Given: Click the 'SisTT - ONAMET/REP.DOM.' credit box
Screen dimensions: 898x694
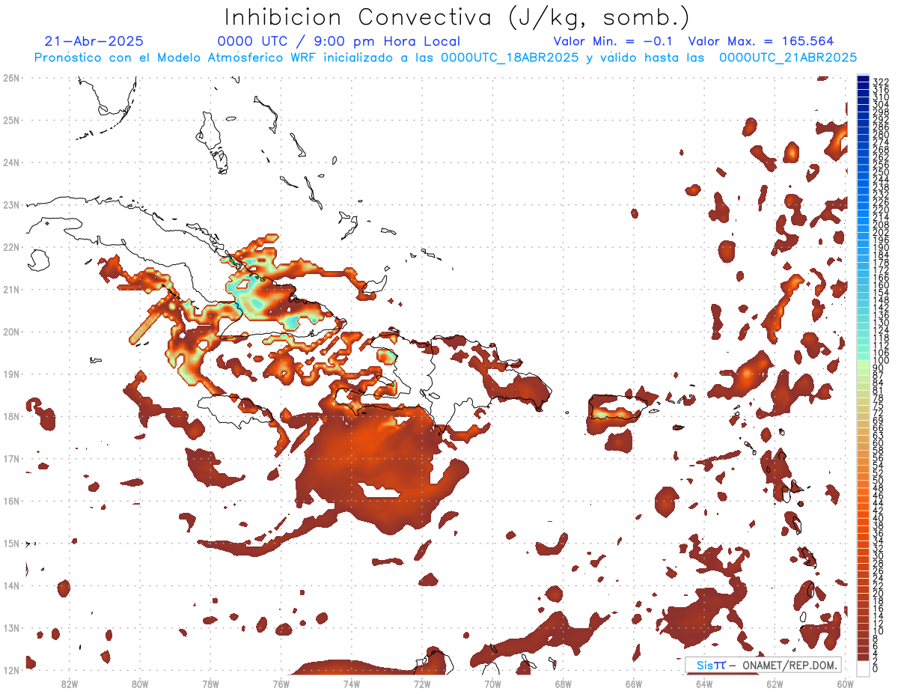Looking at the screenshot, I should pyautogui.click(x=763, y=665).
